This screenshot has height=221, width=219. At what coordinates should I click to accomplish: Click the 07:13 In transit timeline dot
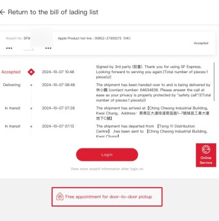31,126
